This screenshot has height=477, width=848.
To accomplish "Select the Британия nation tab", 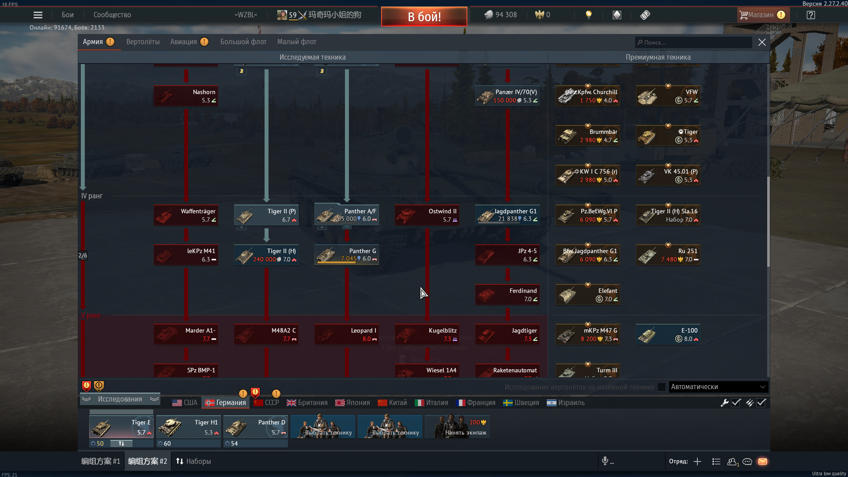I will pos(307,403).
